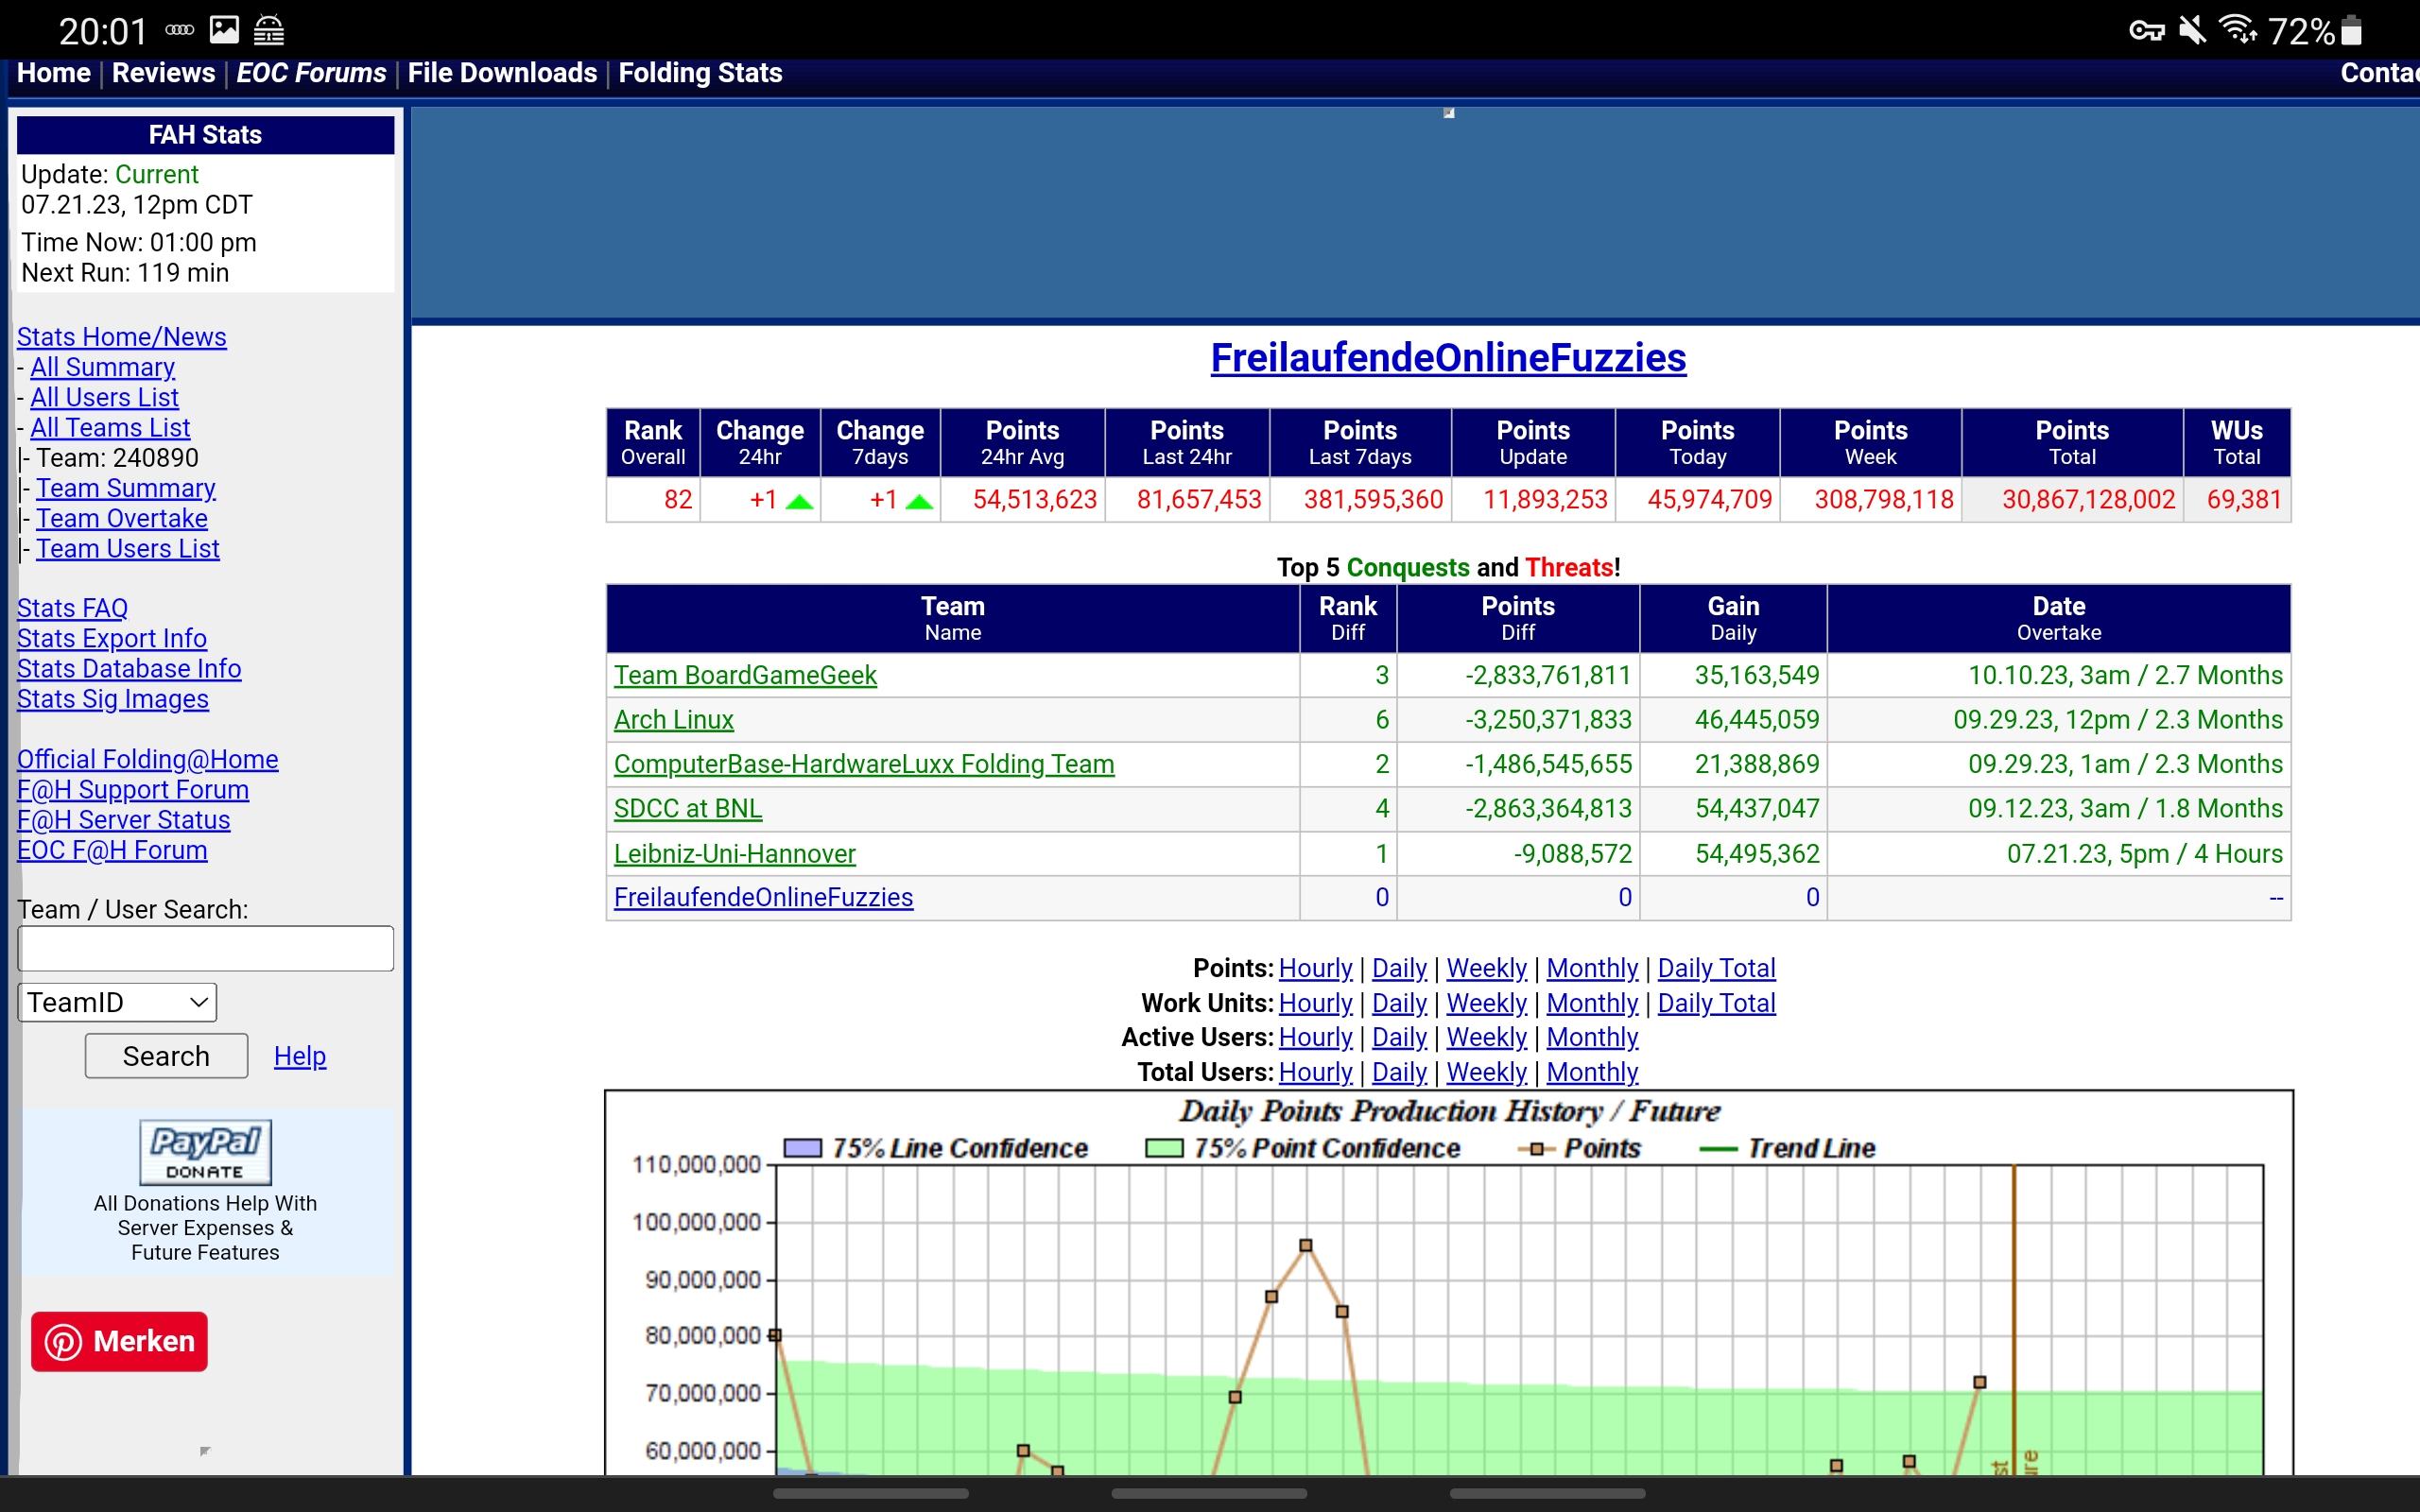2420x1512 pixels.
Task: Open the TeamID search type dropdown
Action: point(117,1002)
